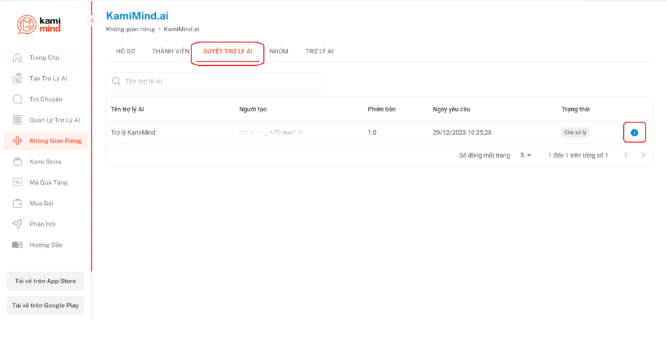Open info details for Trợ lý KamiMind

click(634, 133)
